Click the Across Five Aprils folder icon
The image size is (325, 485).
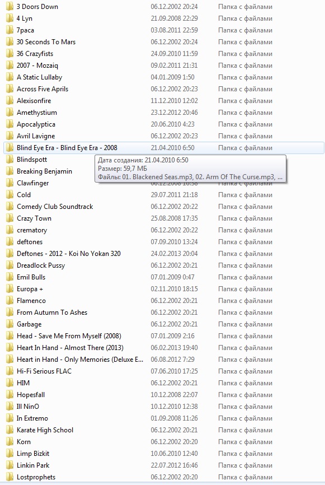(x=10, y=89)
